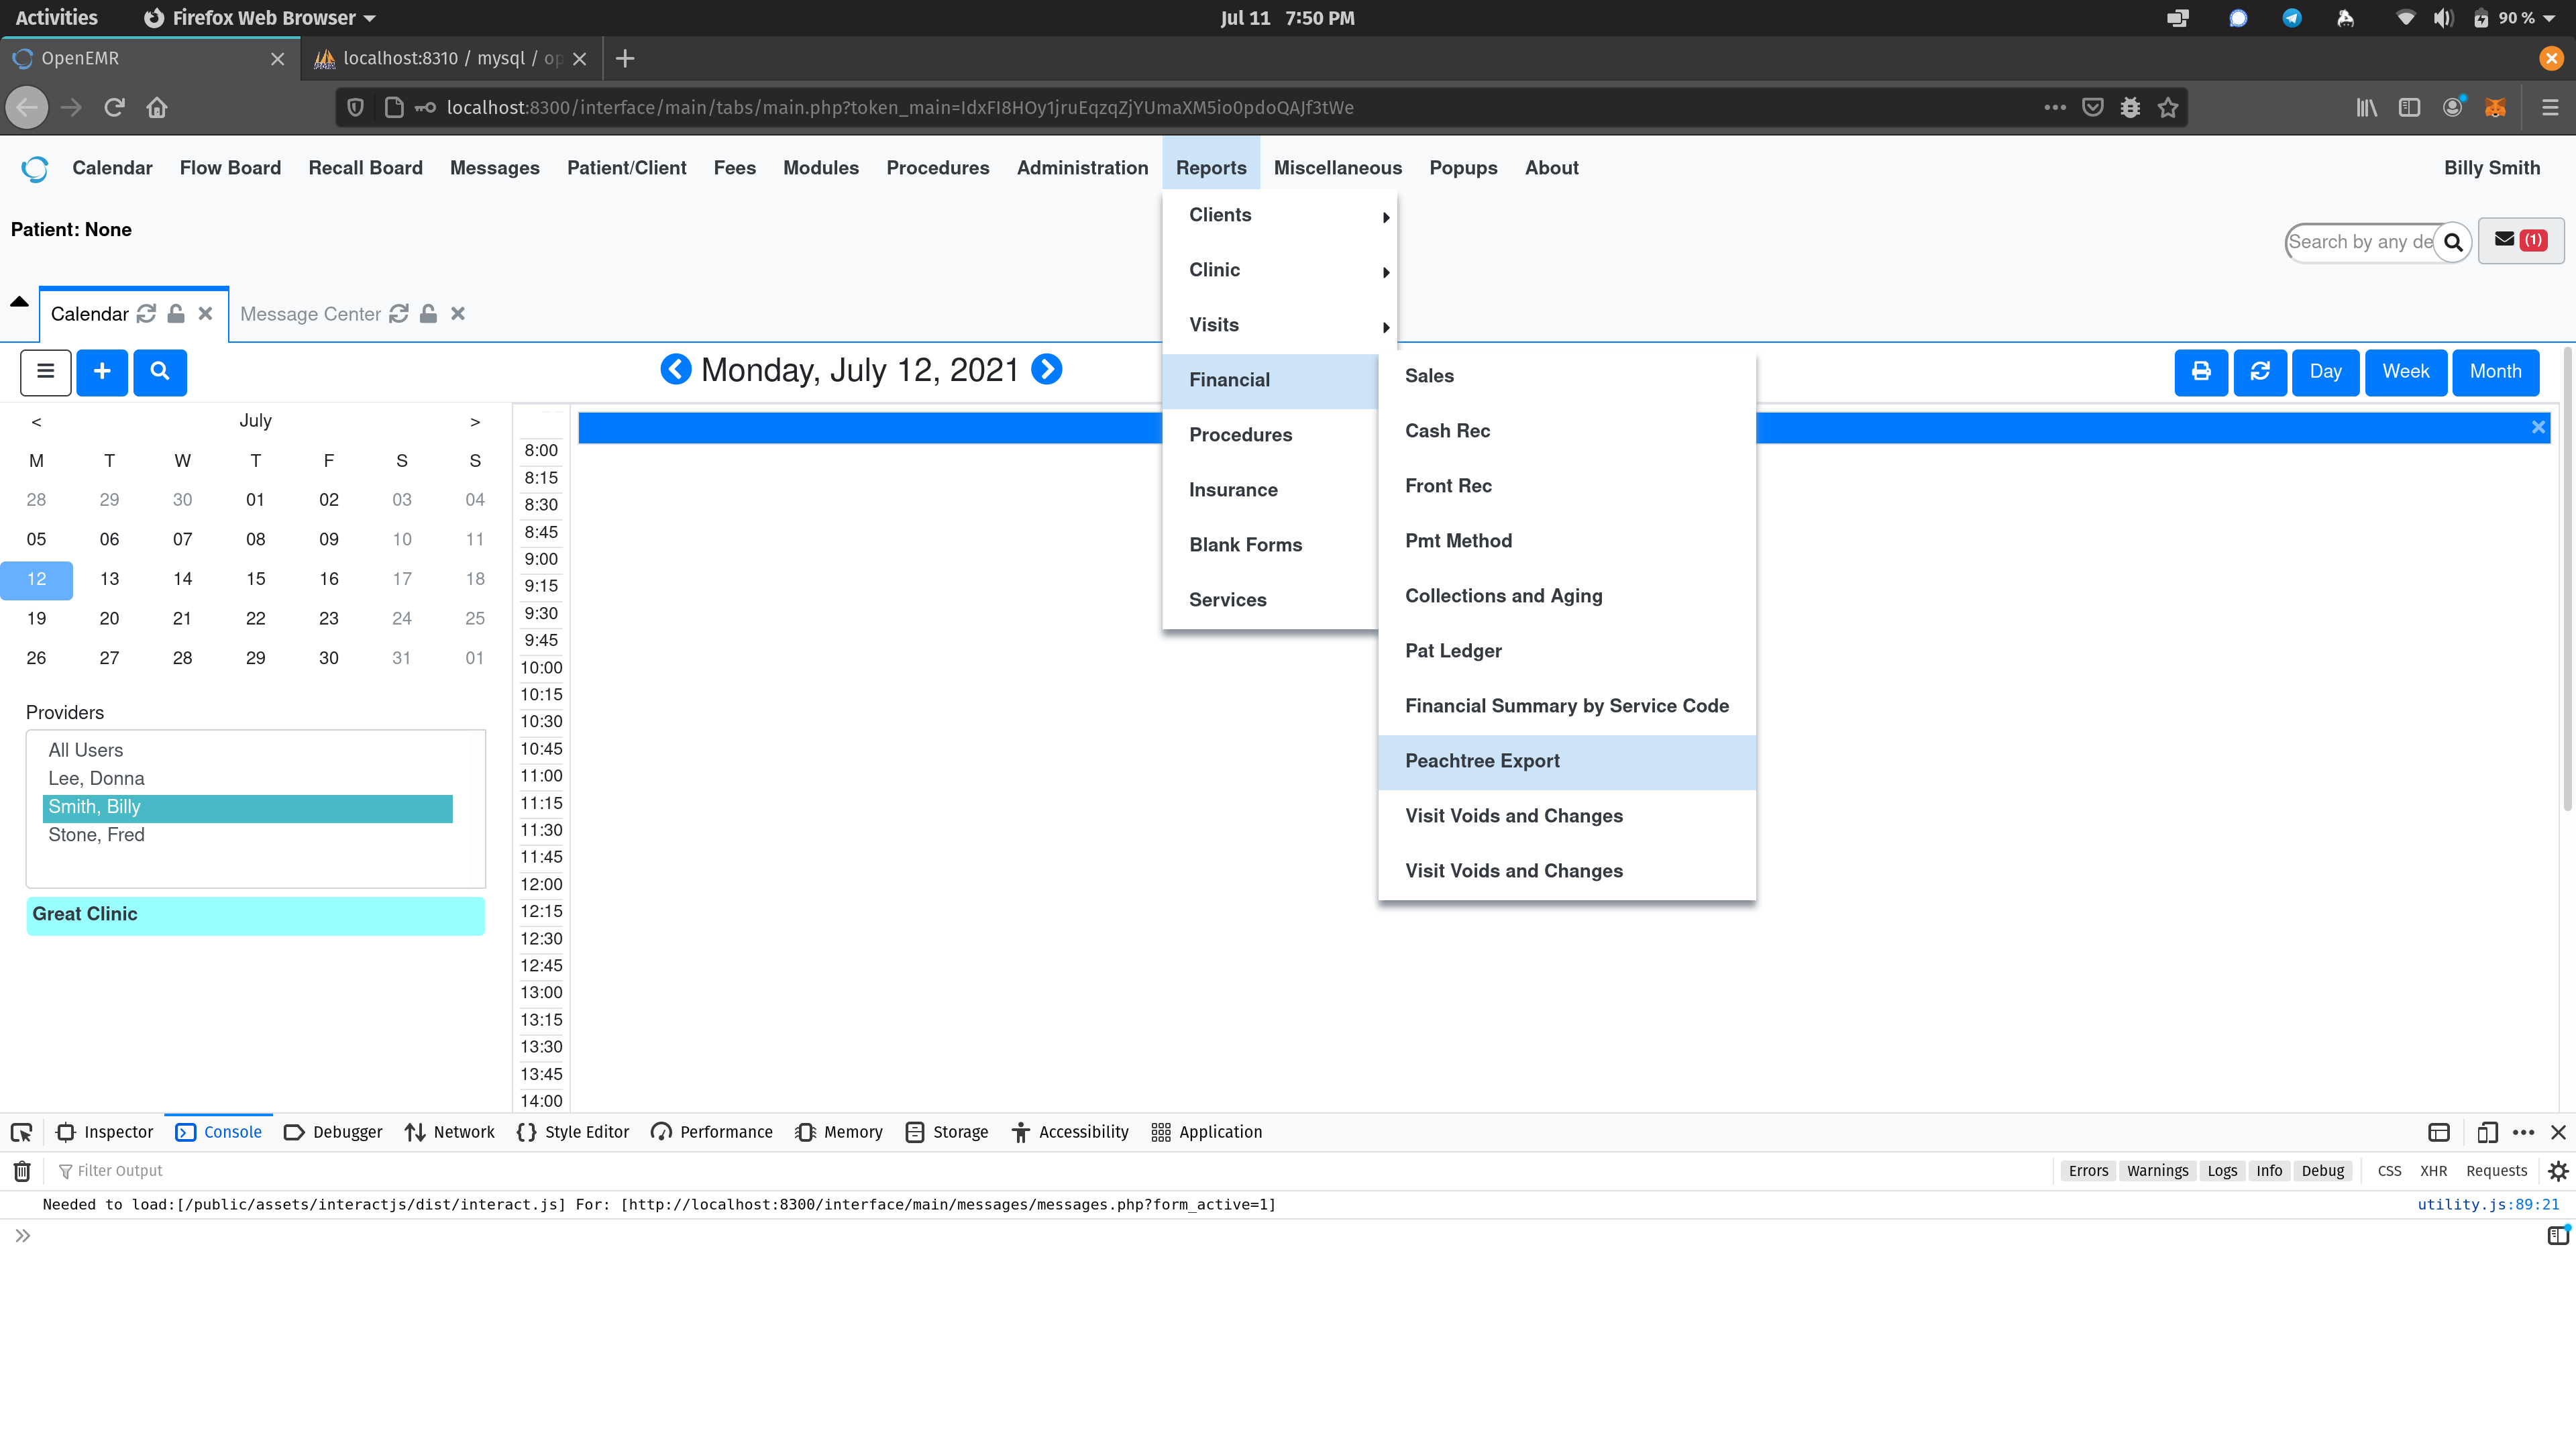Switch to the Message Center tab
The height and width of the screenshot is (1449, 2576).
tap(310, 313)
